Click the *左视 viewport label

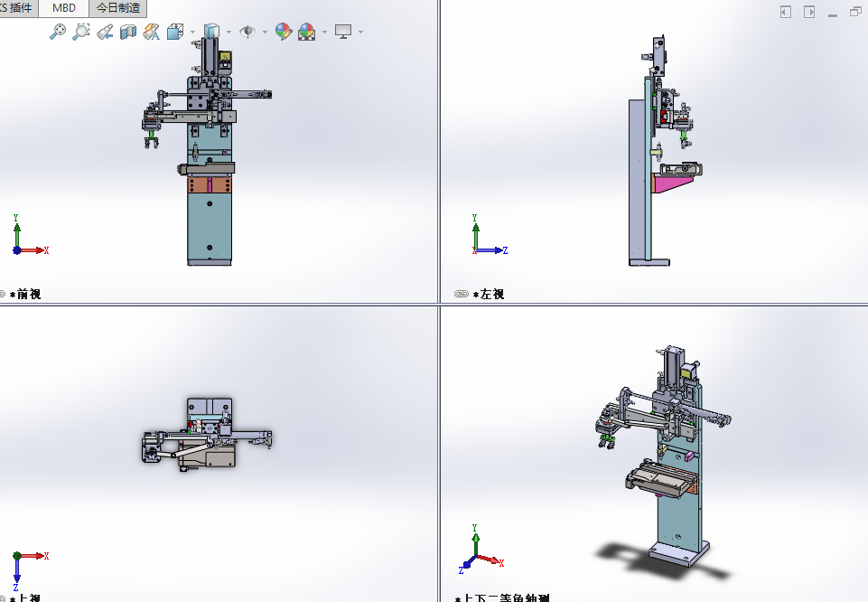489,294
